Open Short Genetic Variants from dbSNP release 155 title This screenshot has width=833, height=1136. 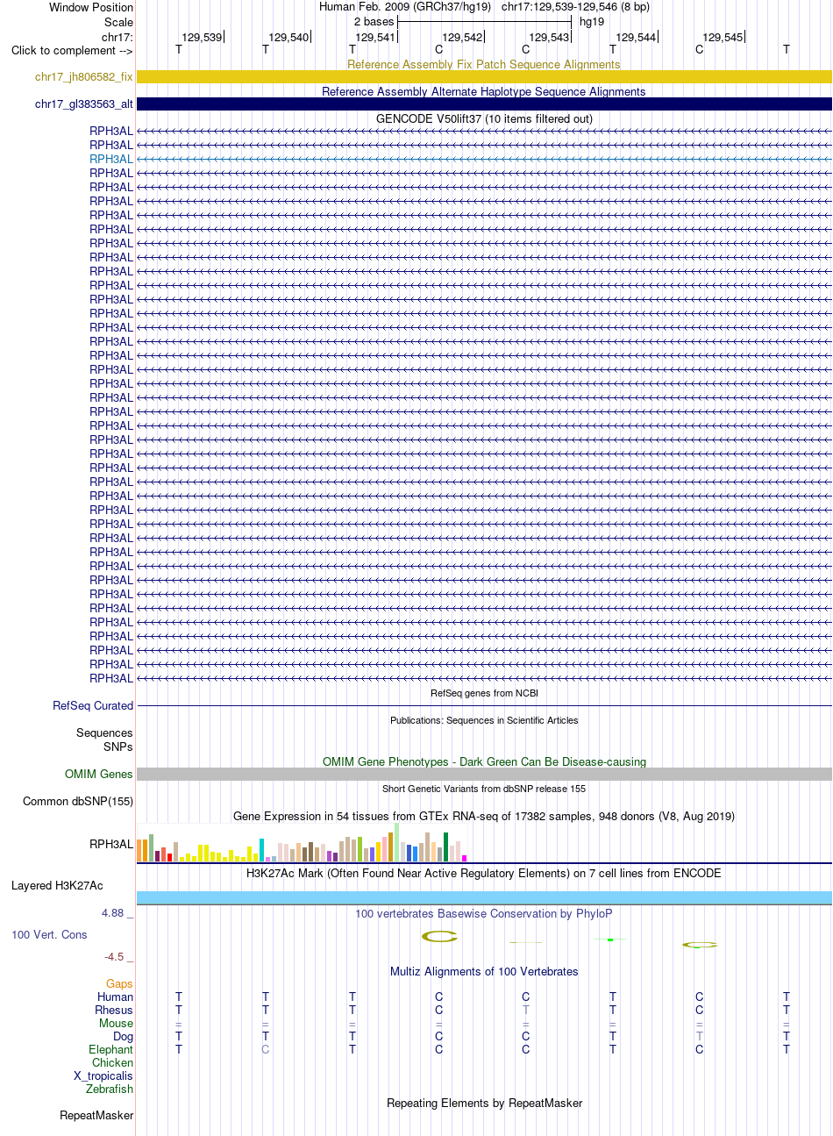point(484,789)
